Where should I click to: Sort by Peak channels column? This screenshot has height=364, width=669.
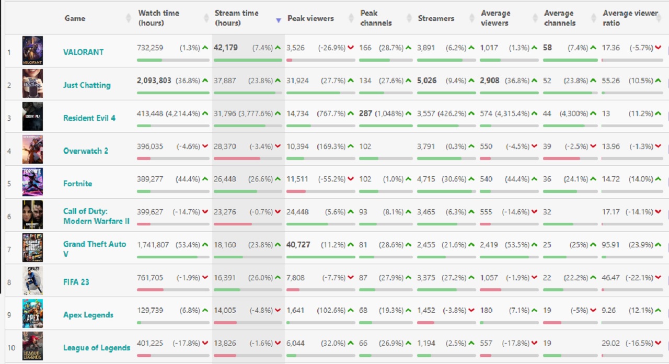(x=376, y=18)
